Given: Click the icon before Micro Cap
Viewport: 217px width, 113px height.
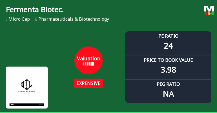Looking at the screenshot, I should [6, 19].
